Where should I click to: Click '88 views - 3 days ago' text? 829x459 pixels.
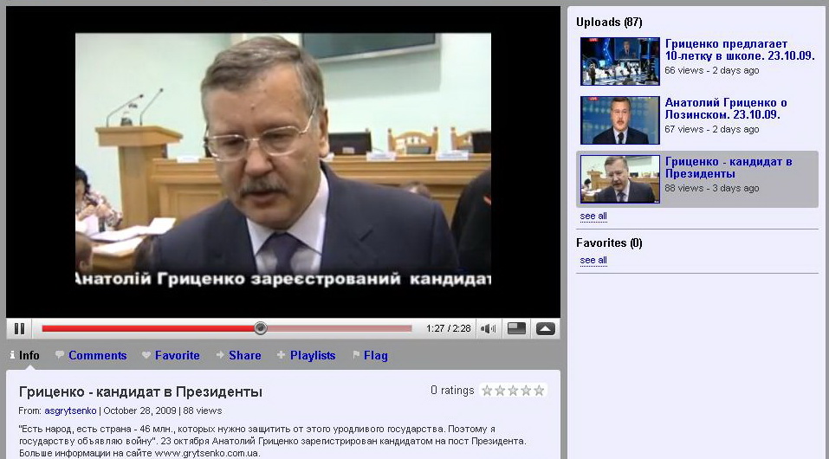pos(712,188)
